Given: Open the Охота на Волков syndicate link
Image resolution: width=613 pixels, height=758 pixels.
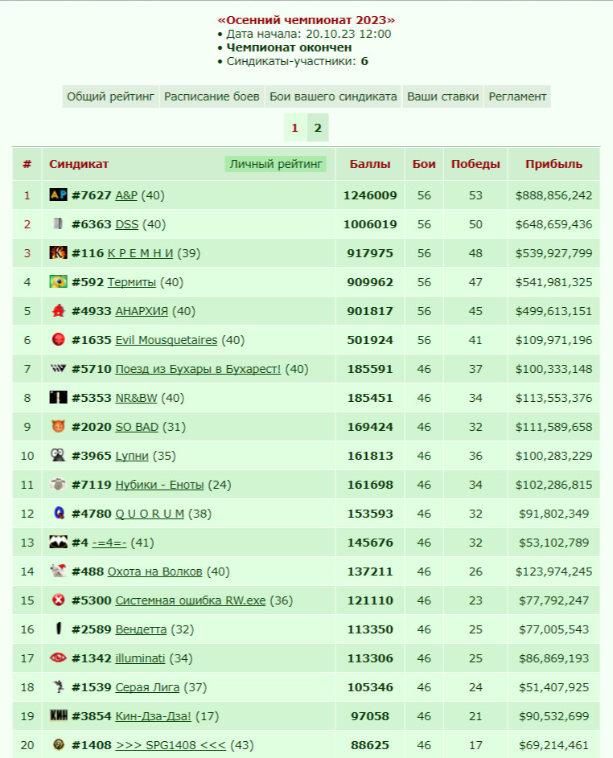Looking at the screenshot, I should click(154, 572).
